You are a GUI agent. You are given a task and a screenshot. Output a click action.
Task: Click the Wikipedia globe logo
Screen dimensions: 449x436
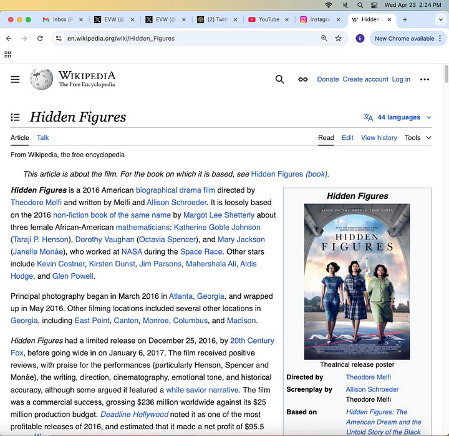click(x=42, y=79)
